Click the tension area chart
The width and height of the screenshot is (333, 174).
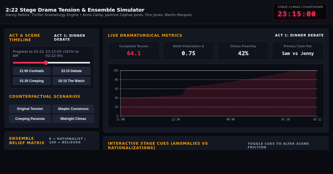coord(218,93)
